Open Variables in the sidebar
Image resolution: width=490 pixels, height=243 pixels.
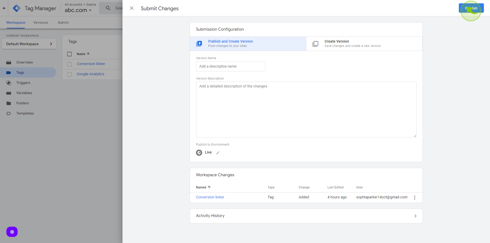pyautogui.click(x=24, y=93)
